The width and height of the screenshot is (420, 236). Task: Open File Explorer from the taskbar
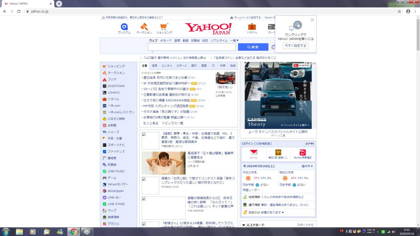pos(19,231)
